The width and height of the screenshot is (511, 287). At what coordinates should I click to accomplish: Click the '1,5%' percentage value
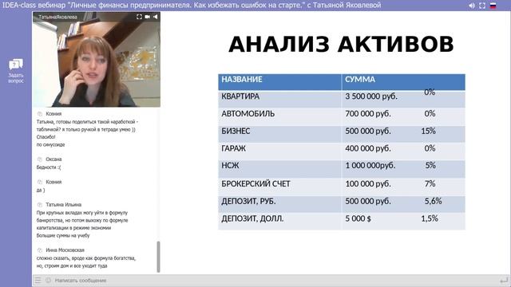430,218
